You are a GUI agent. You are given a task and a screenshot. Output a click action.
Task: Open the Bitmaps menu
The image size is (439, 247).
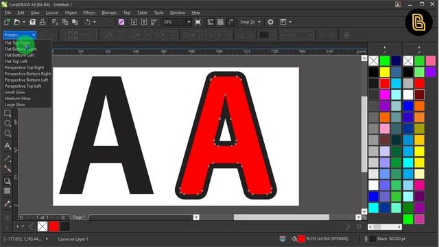[109, 12]
